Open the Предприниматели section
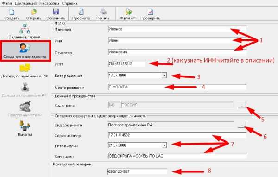The width and height of the screenshot is (278, 177). click(25, 109)
